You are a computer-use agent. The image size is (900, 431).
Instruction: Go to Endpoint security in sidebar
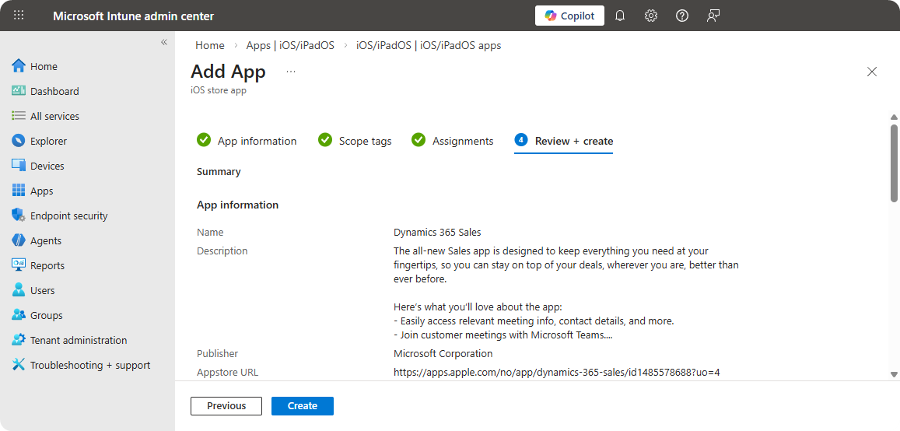68,215
